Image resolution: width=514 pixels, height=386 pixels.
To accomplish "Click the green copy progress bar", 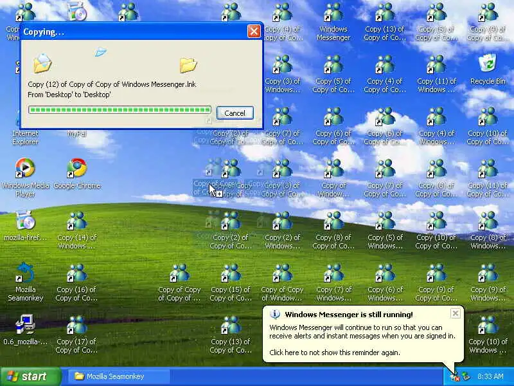I will (120, 109).
